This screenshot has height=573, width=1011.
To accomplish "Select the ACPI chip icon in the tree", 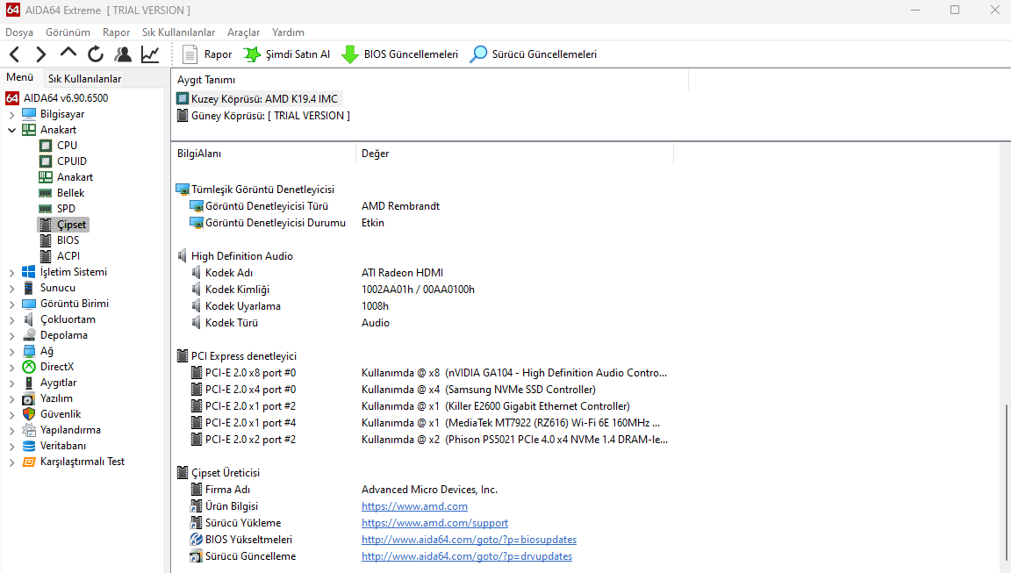I will tap(45, 256).
